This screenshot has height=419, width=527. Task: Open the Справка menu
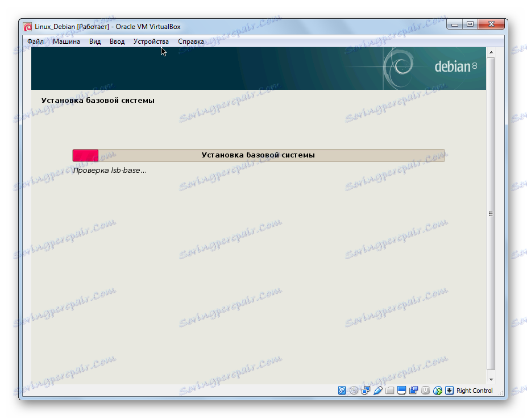tap(191, 42)
